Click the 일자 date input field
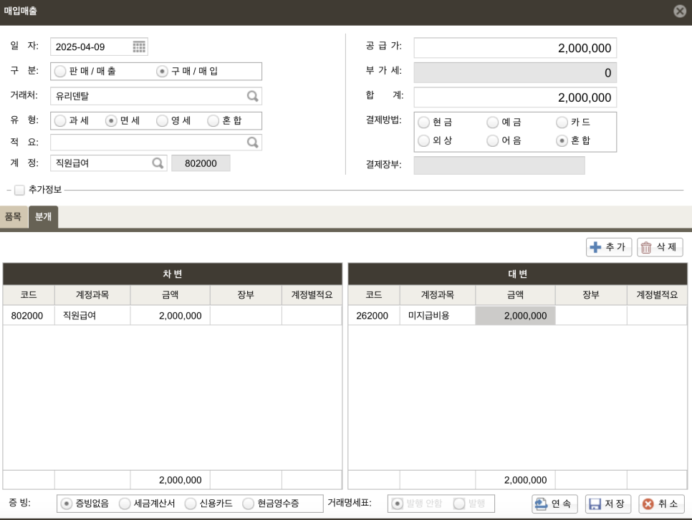The height and width of the screenshot is (520, 692). 99,47
